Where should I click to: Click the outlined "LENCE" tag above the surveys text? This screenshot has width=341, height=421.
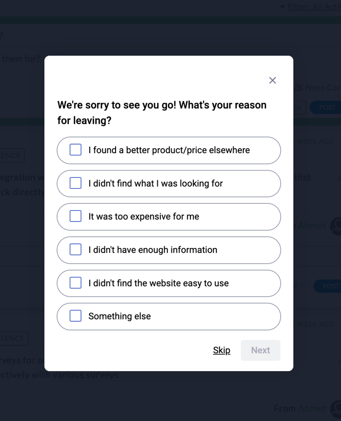click(13, 338)
